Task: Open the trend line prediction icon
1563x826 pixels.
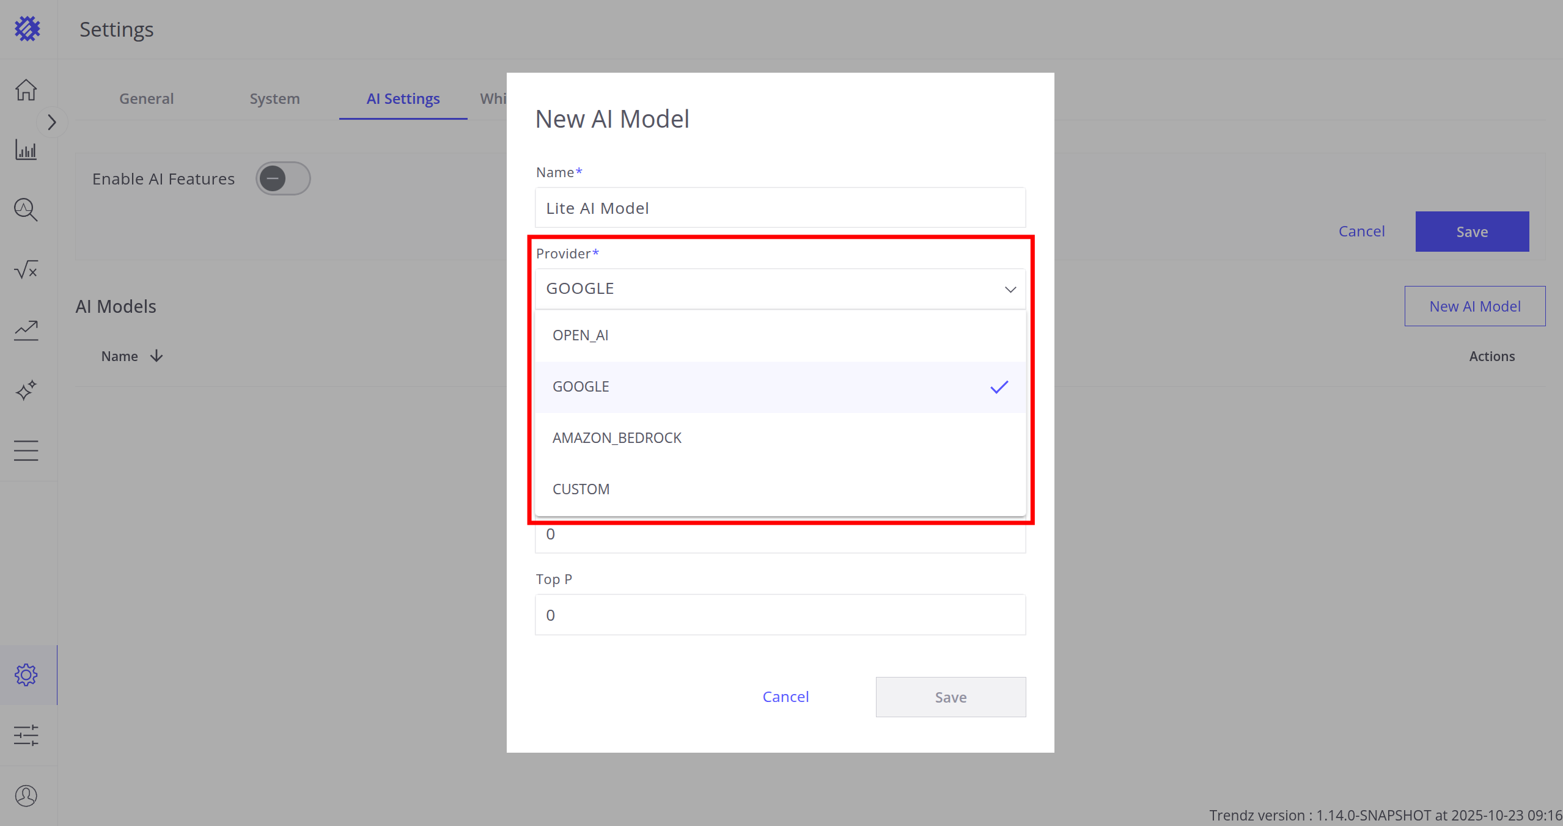Action: [26, 330]
